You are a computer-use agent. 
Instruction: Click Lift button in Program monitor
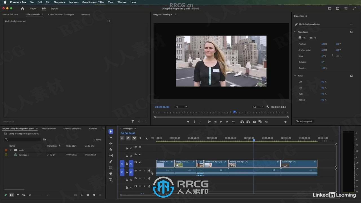tap(242, 122)
